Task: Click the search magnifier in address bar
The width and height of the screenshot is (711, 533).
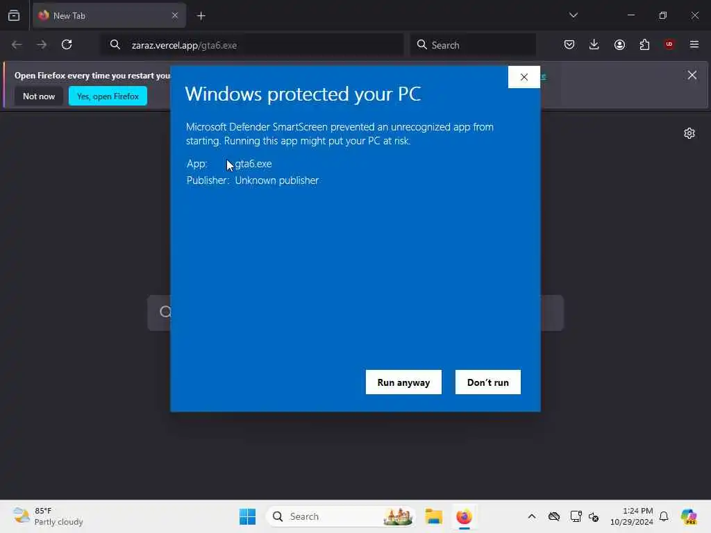Action: 115,44
